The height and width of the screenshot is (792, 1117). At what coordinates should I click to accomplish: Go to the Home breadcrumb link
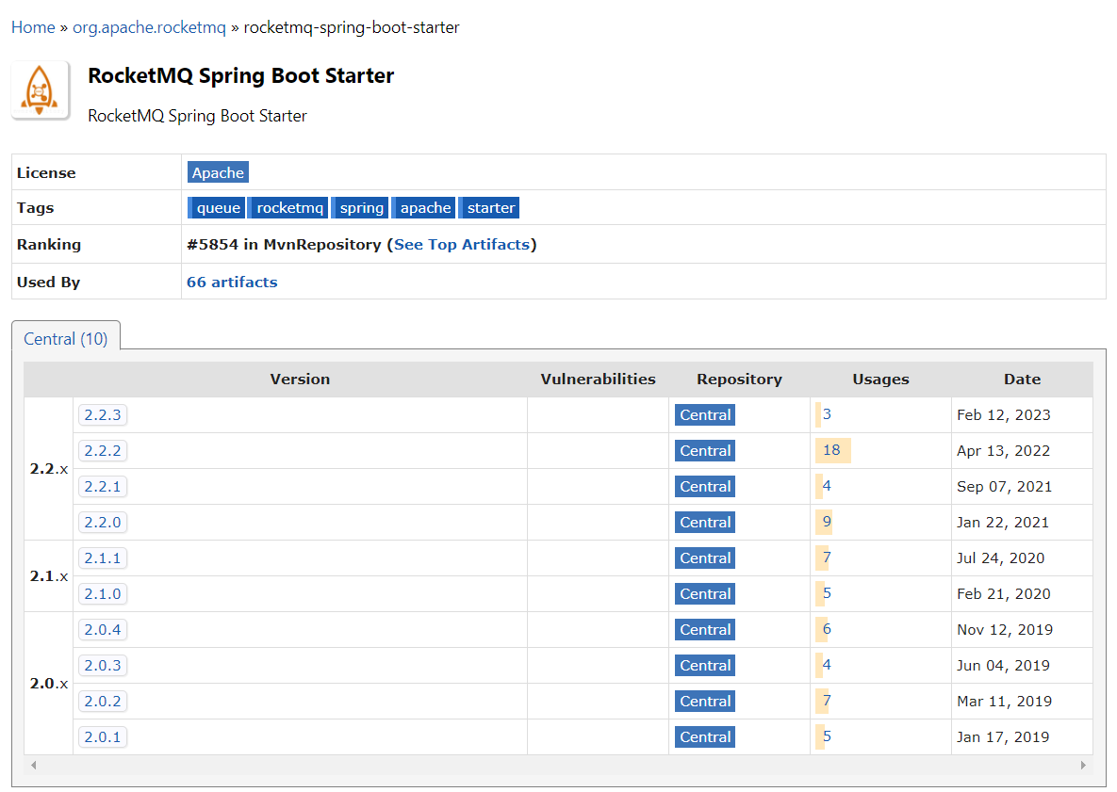click(x=33, y=27)
